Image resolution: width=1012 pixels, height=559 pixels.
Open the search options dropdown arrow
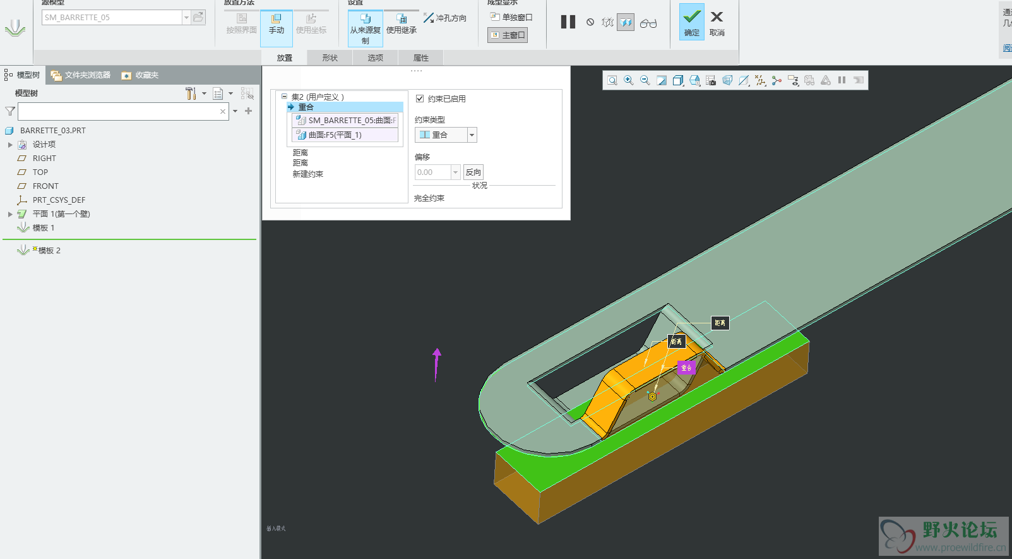(235, 111)
